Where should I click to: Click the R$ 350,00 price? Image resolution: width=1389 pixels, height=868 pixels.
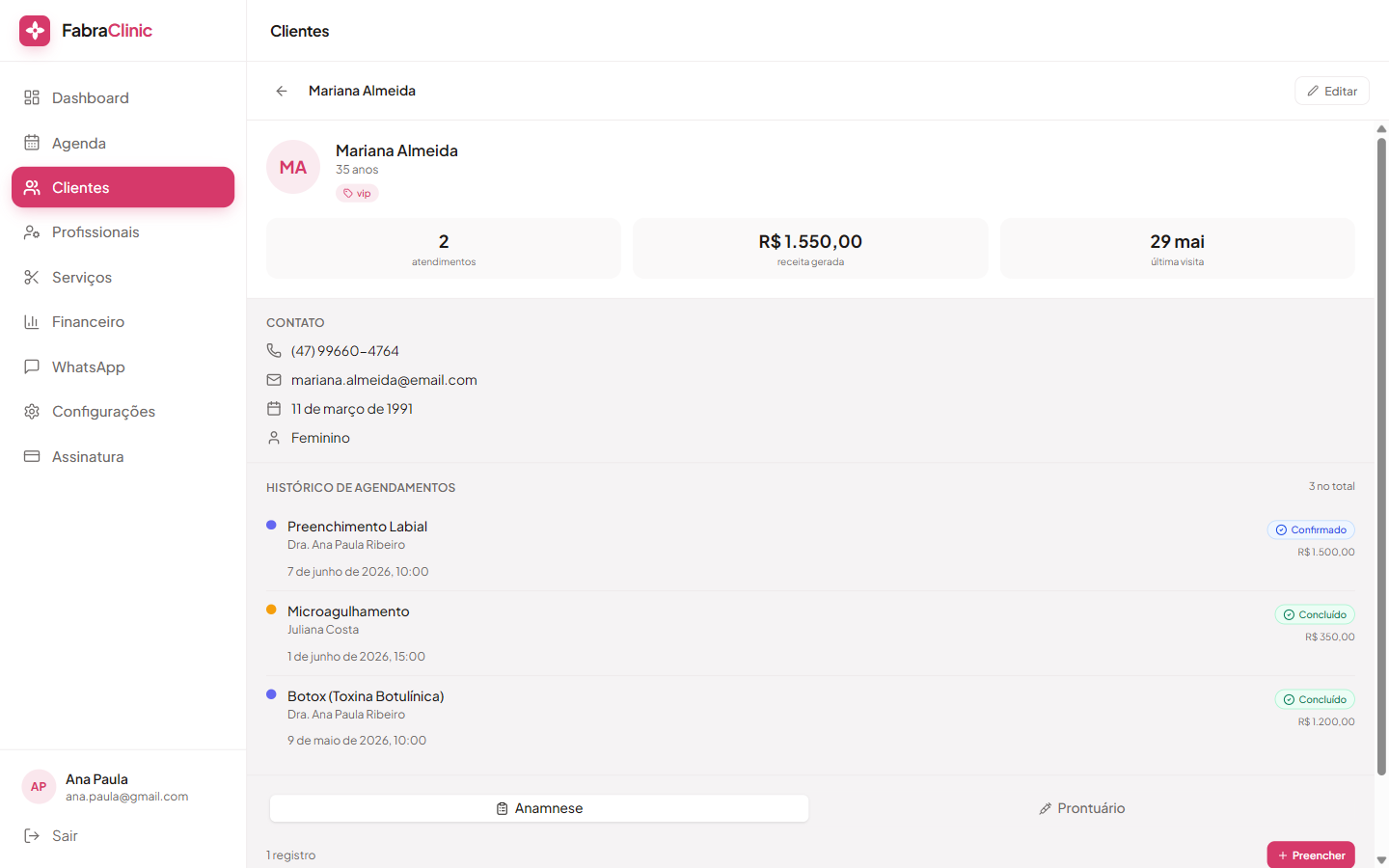pyautogui.click(x=1330, y=637)
